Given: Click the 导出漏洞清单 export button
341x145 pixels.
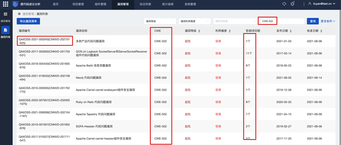Looking at the screenshot, I should pyautogui.click(x=28, y=21).
